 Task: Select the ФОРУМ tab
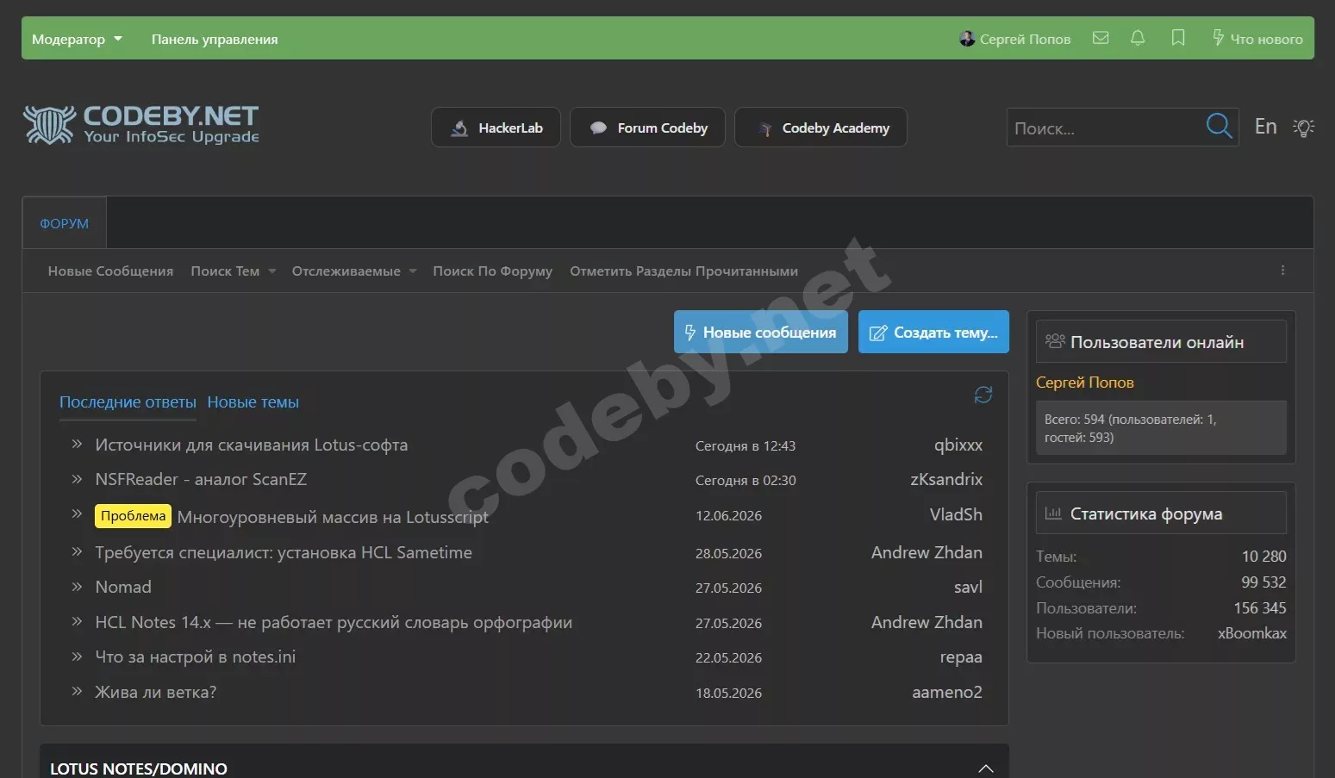pyautogui.click(x=65, y=223)
